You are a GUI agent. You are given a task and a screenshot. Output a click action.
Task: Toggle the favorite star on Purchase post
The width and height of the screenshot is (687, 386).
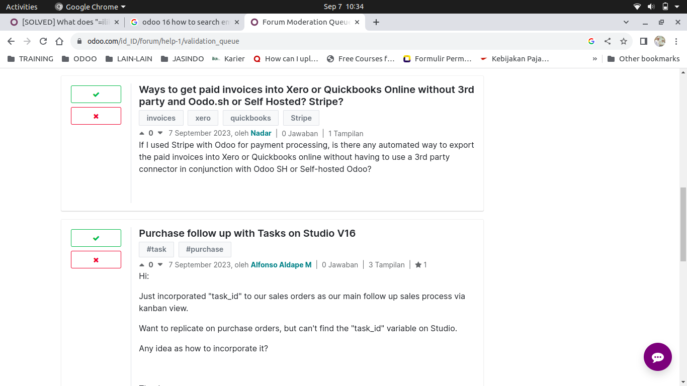[418, 265]
